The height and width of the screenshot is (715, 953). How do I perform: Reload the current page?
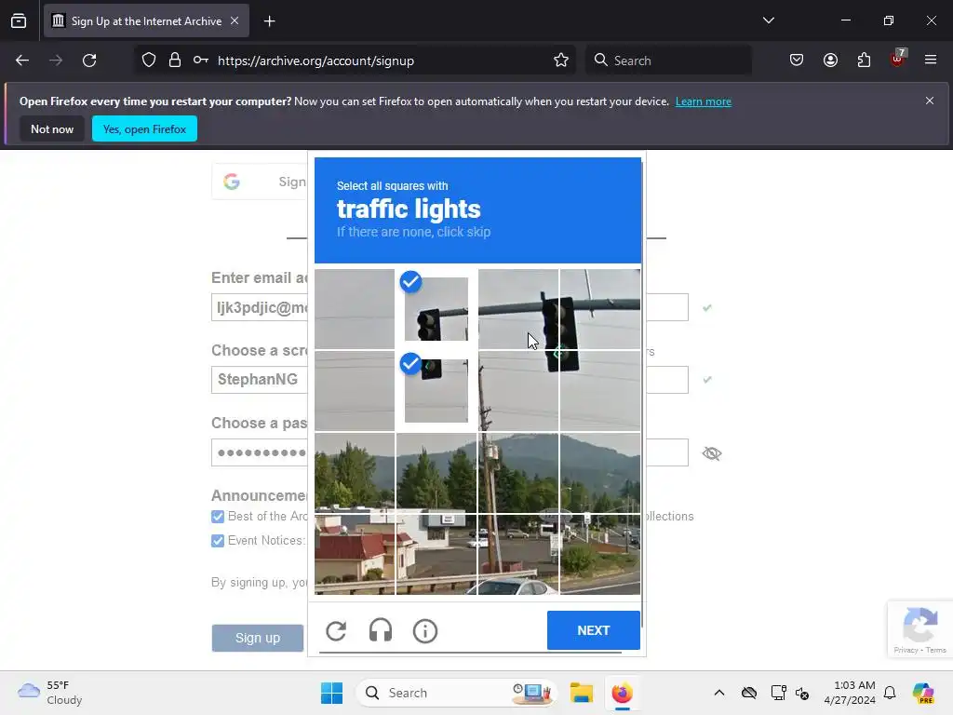pos(89,61)
